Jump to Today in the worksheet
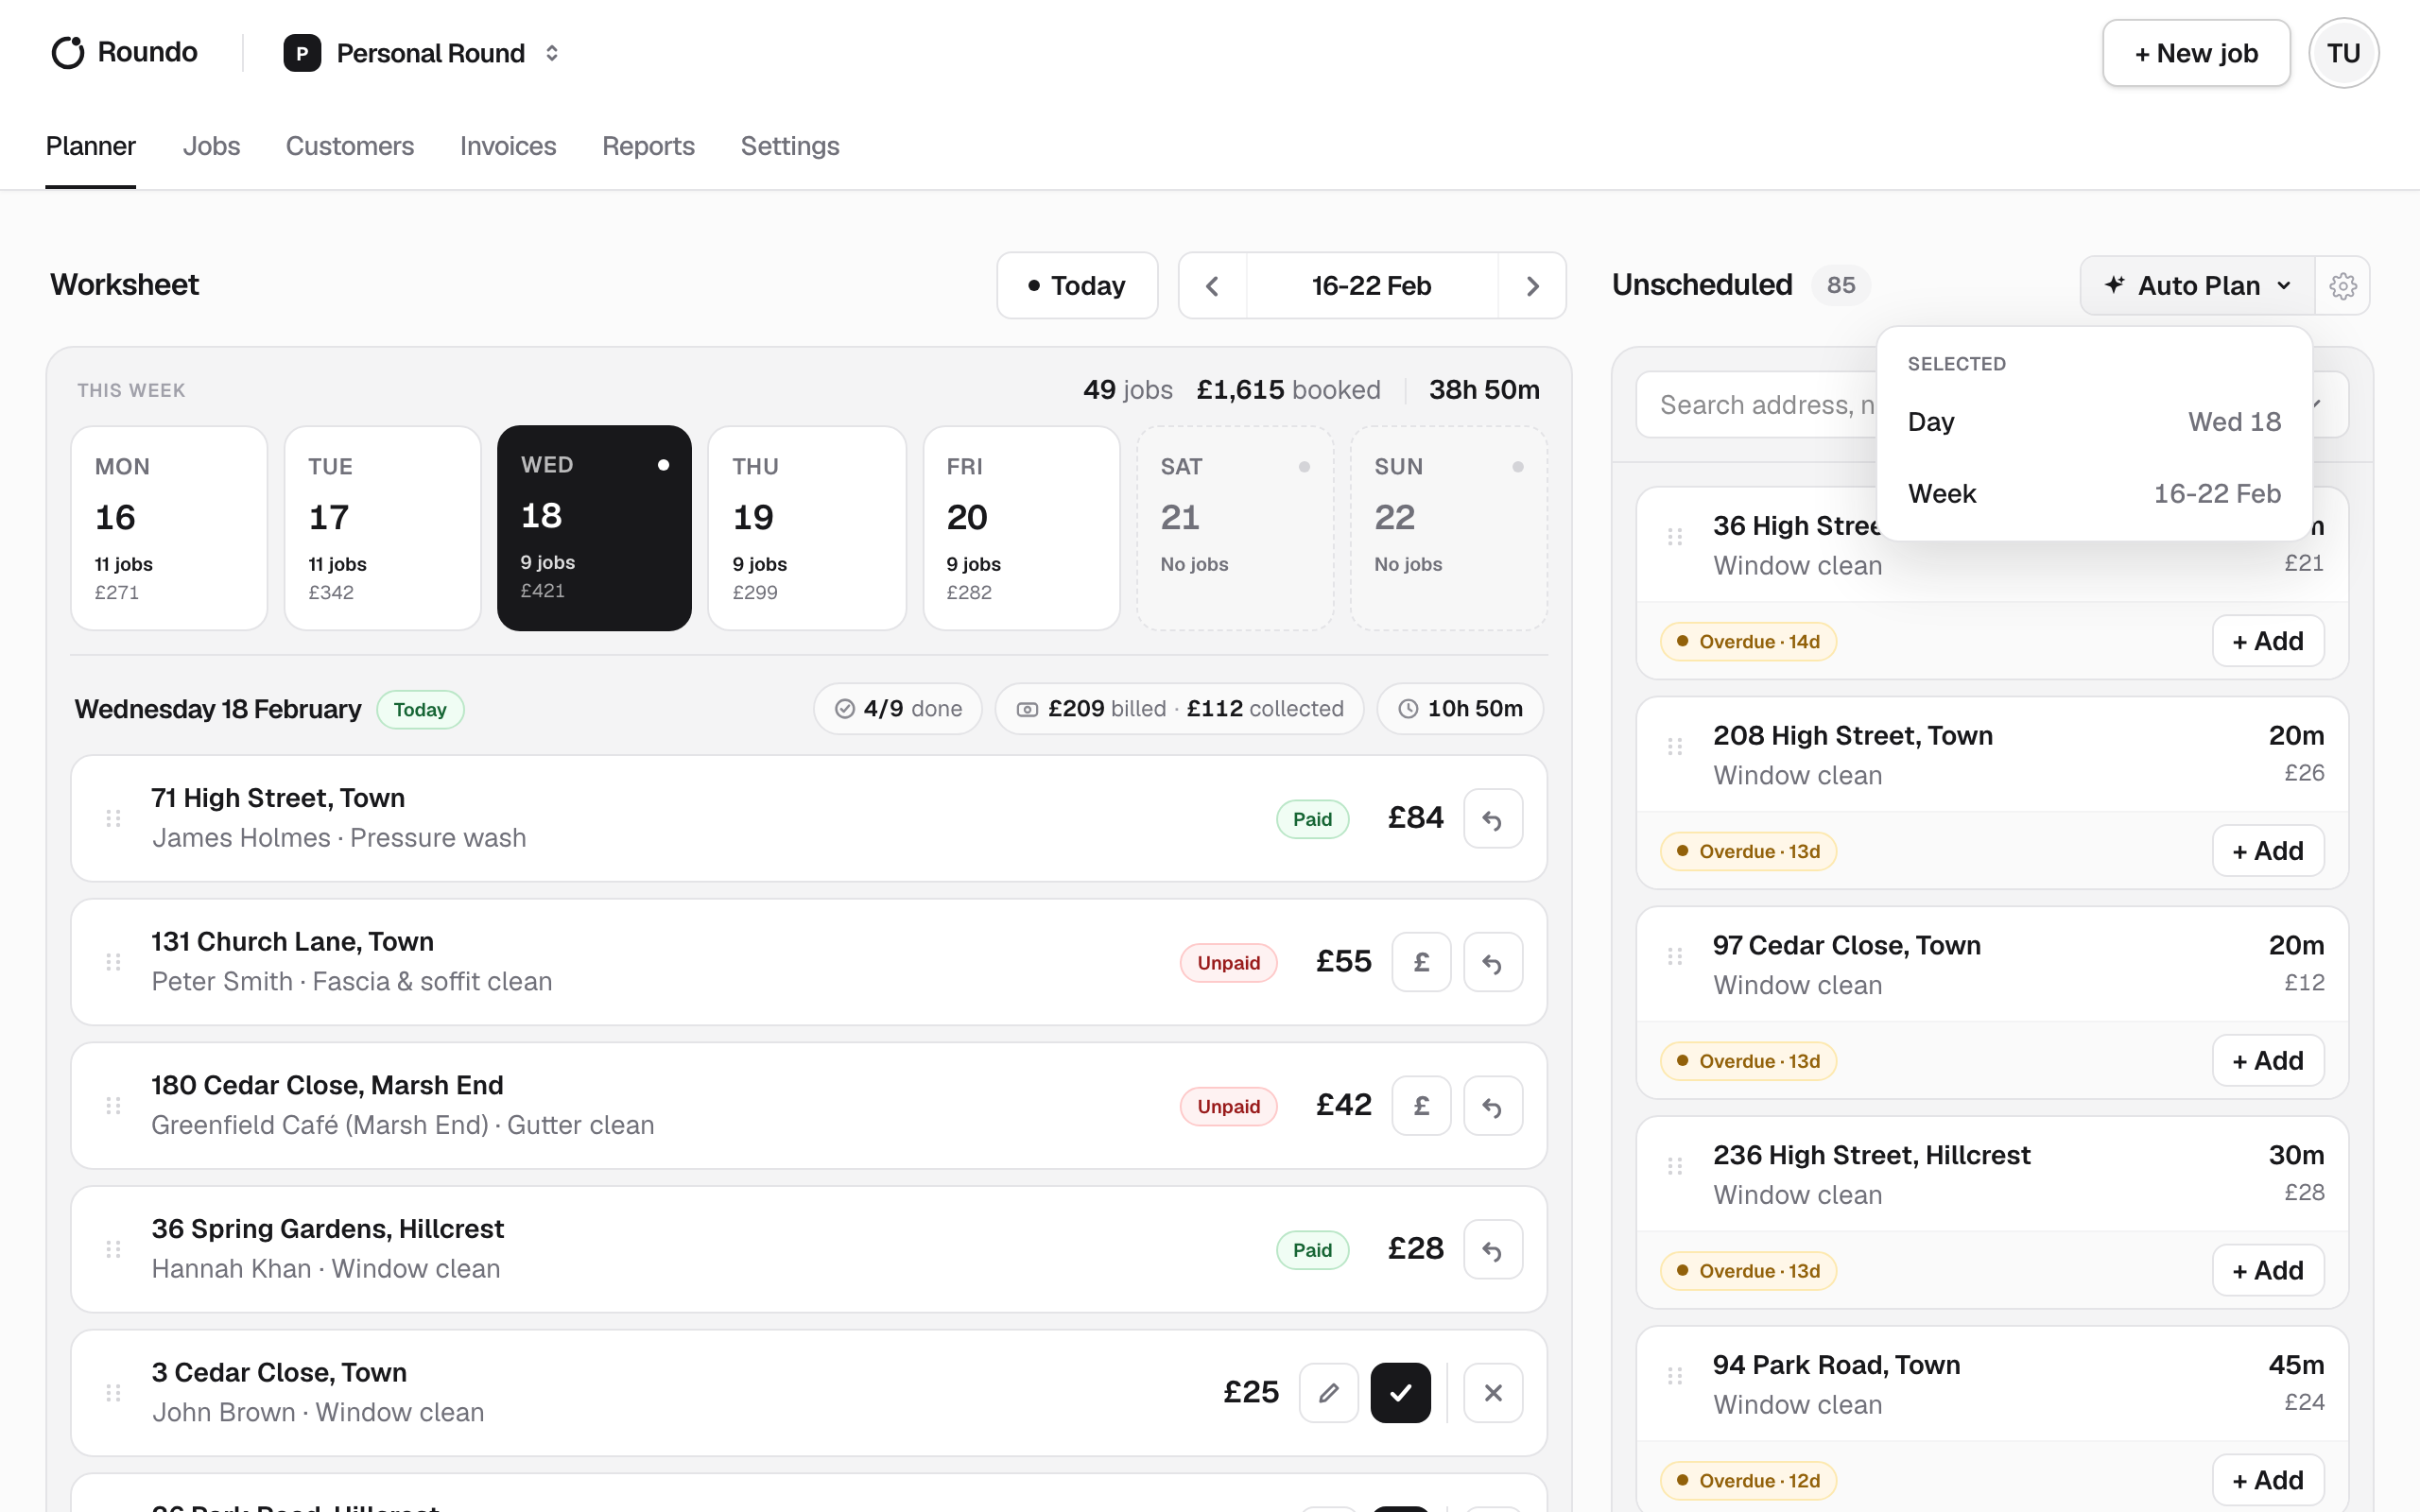 pos(1077,286)
